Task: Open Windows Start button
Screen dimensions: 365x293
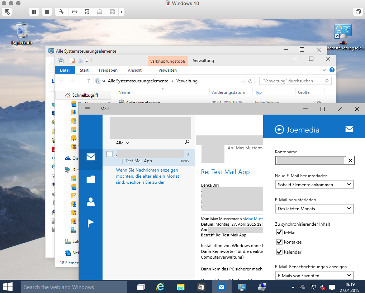Action: coord(8,287)
